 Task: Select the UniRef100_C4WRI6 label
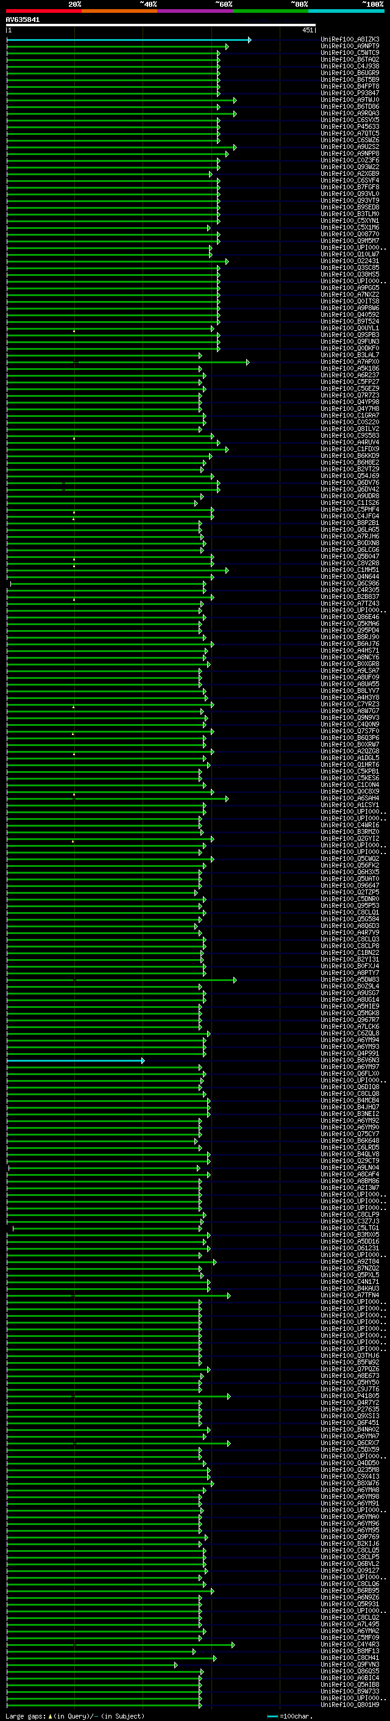point(350,825)
